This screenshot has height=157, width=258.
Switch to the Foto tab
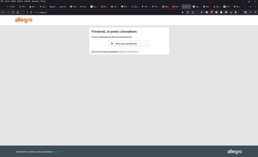point(176,7)
